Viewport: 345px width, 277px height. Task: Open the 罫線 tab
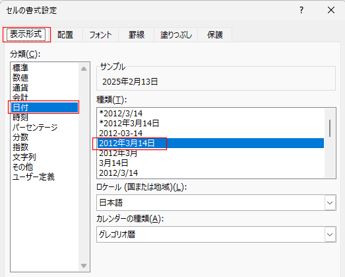tap(137, 34)
